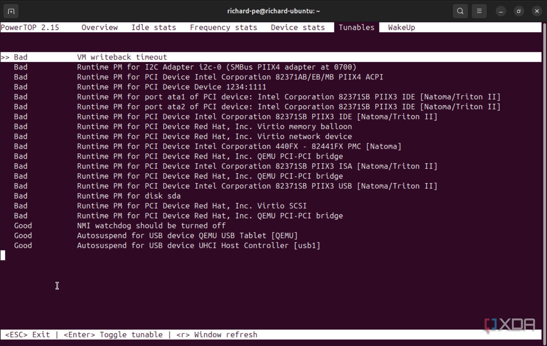The height and width of the screenshot is (346, 547).
Task: Select the VM writeback timeout row
Action: 271,57
